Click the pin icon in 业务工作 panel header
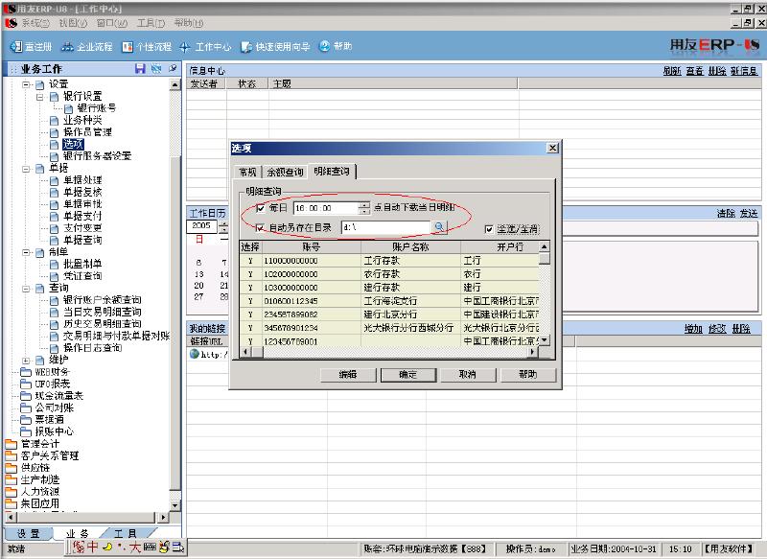Viewport: 767px width, 559px height. 173,69
